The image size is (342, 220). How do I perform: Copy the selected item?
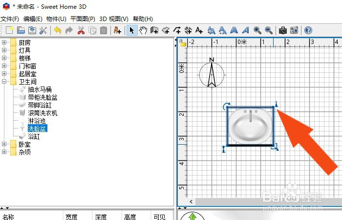(92, 30)
